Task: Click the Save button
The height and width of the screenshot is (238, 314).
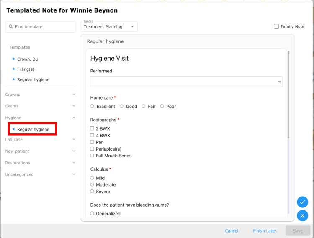Action: click(298, 231)
